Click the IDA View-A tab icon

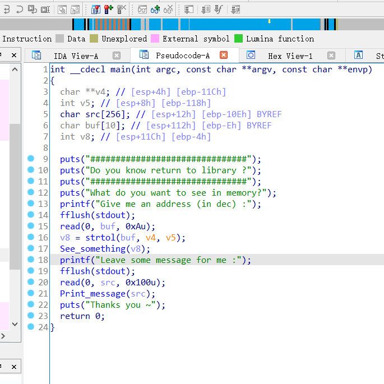tap(36, 55)
